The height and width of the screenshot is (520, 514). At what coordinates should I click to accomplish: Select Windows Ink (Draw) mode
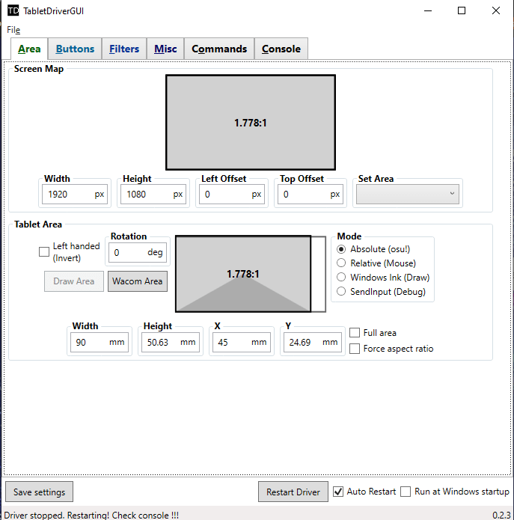[x=341, y=278]
